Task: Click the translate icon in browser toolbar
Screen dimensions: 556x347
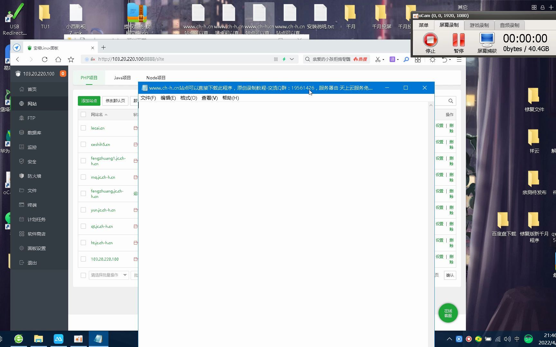Action: (x=392, y=59)
